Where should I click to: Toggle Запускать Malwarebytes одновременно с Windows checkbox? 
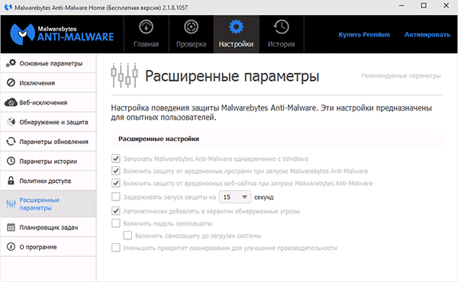pos(116,159)
